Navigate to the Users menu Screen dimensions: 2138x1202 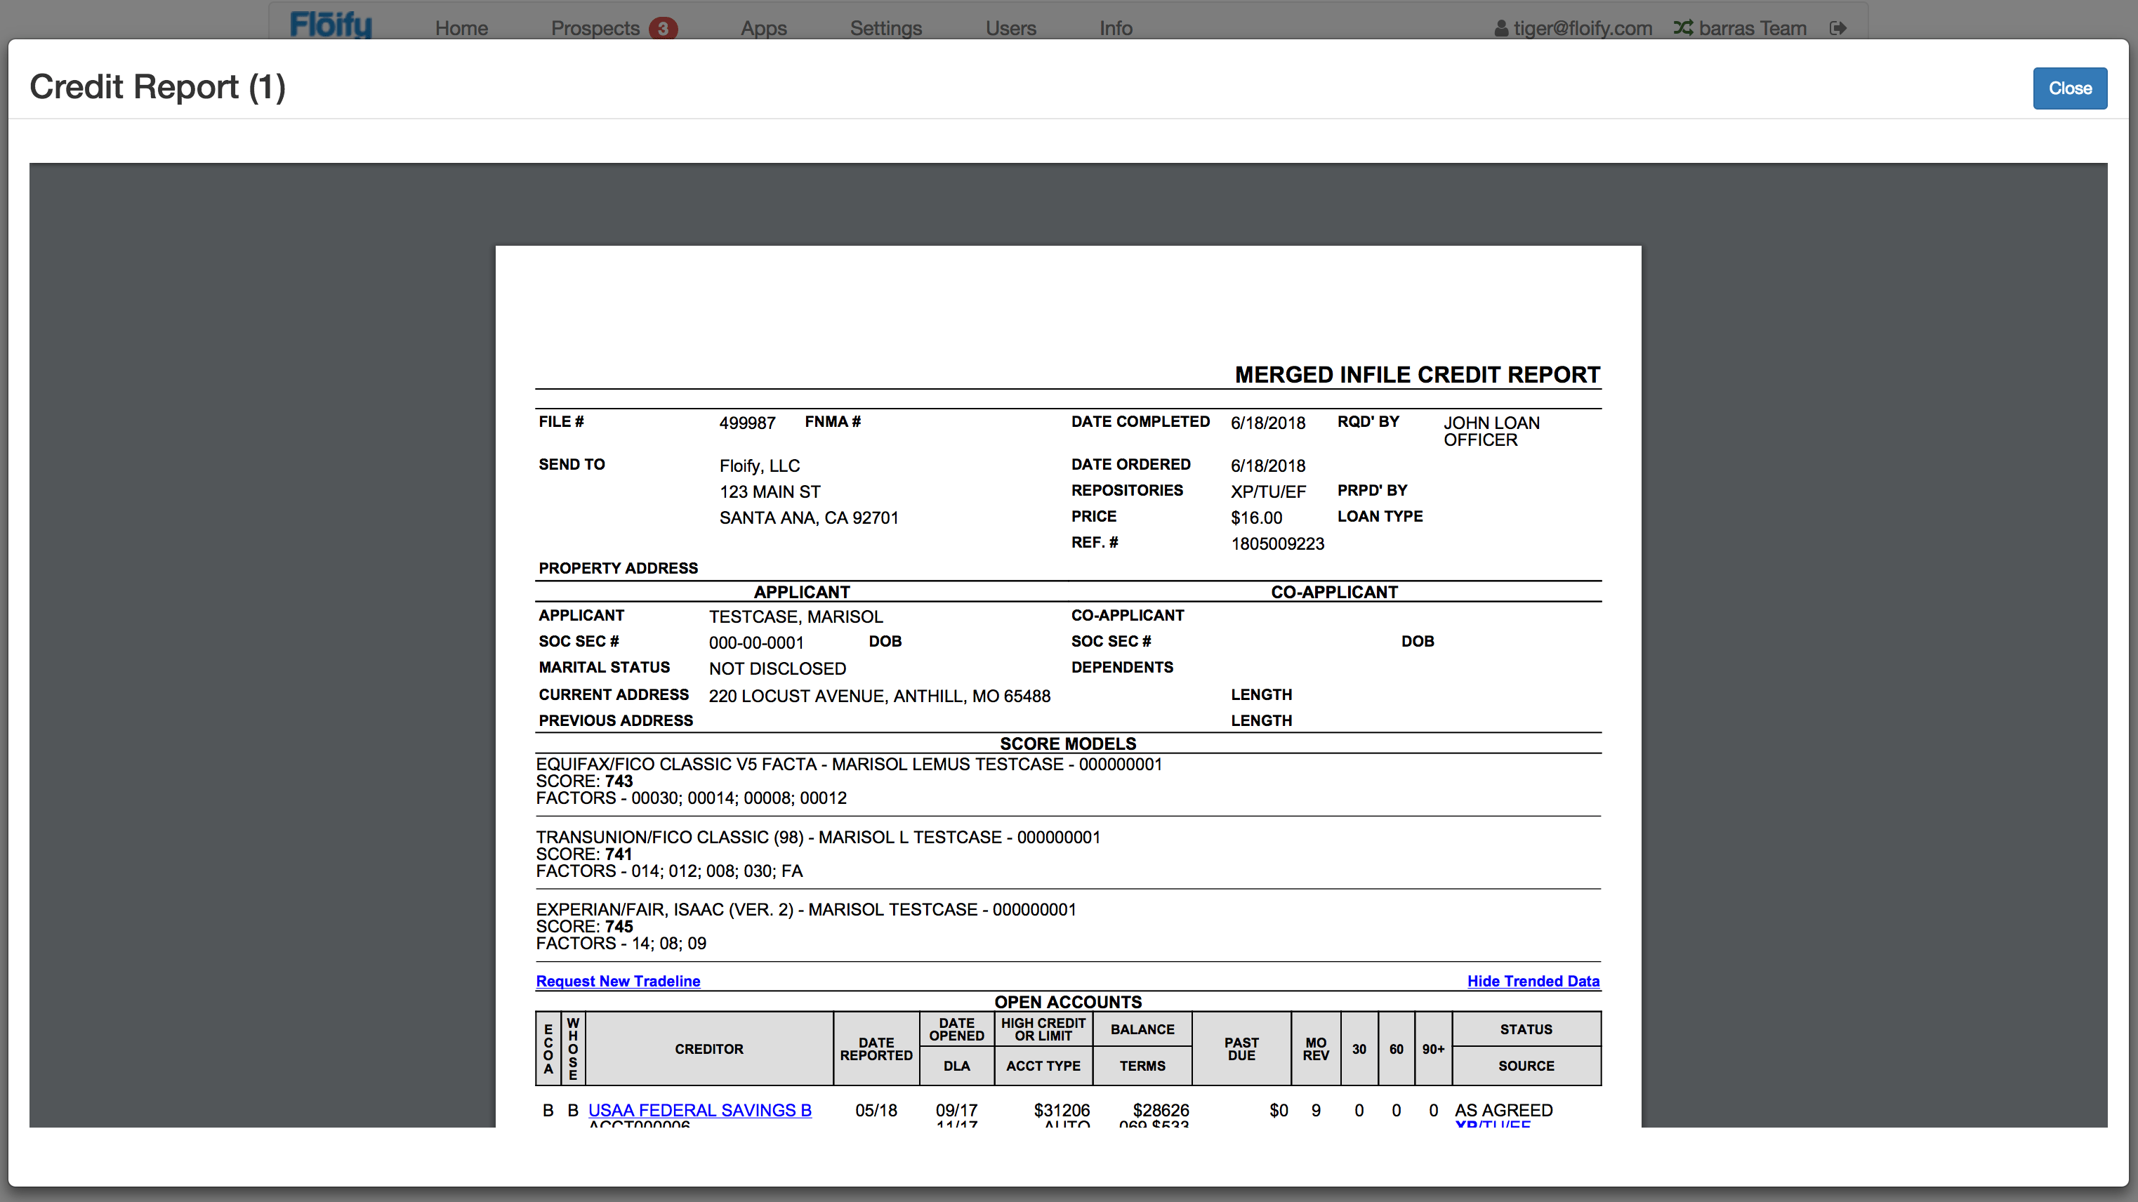(1010, 29)
